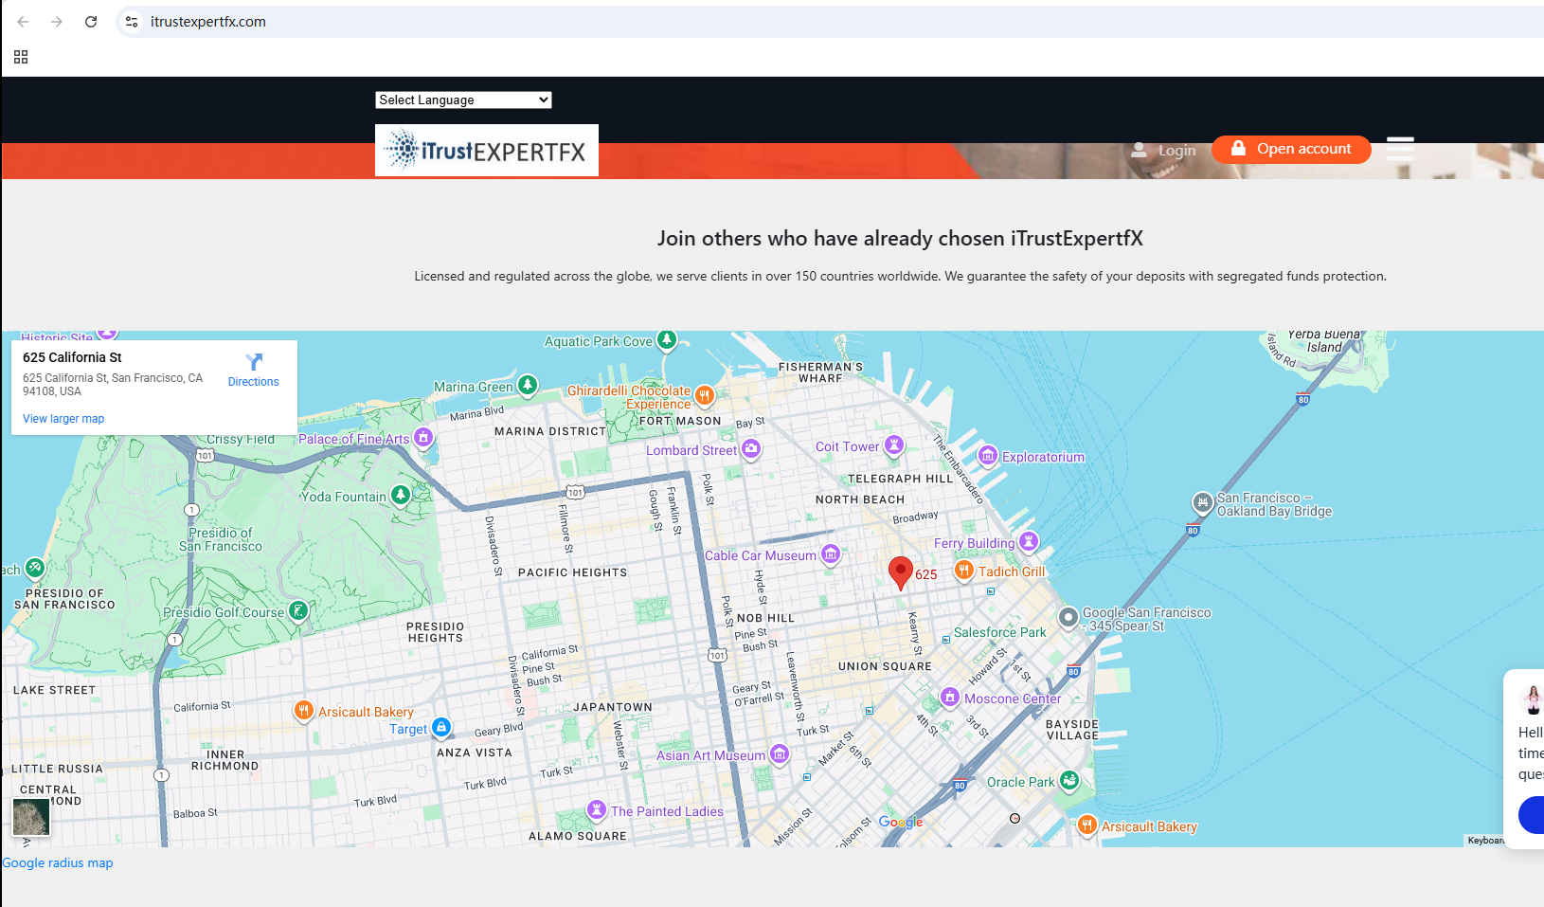Click the Ghirardelli Chocolate Experience restaurant marker

tap(704, 395)
